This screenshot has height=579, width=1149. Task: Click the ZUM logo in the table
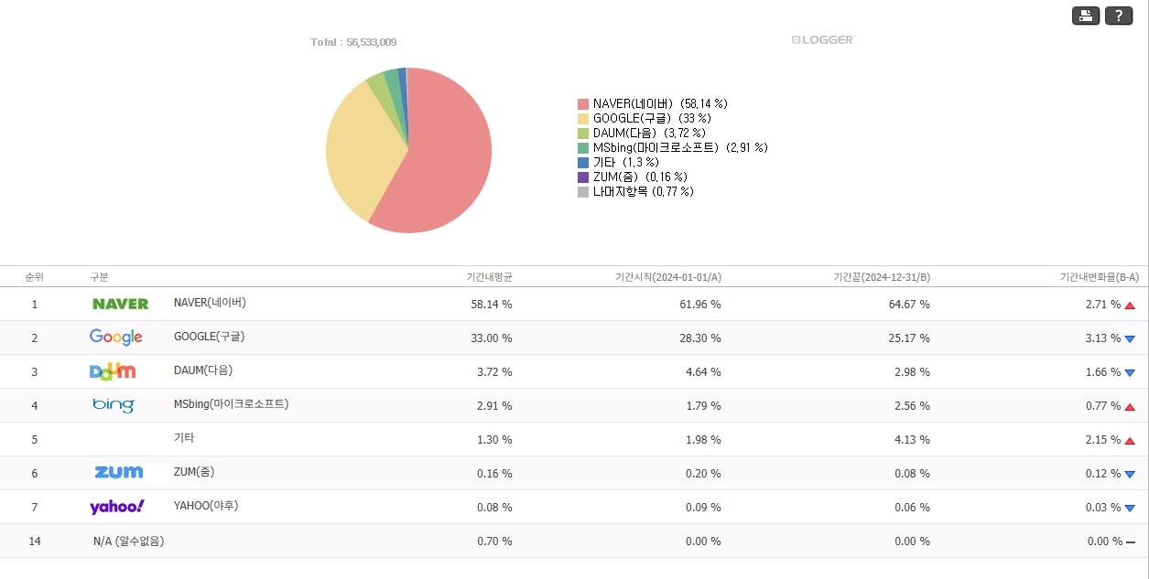(x=119, y=472)
